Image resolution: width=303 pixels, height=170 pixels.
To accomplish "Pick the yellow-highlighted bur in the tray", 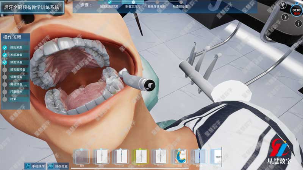I will (140, 157).
